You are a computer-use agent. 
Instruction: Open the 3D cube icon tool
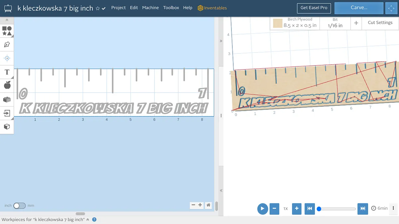7,127
